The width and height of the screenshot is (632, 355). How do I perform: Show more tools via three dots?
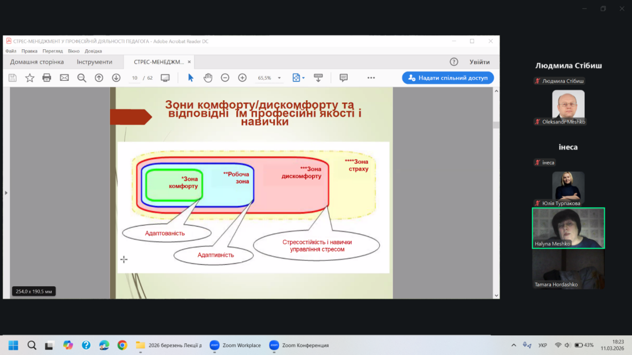[x=371, y=78]
